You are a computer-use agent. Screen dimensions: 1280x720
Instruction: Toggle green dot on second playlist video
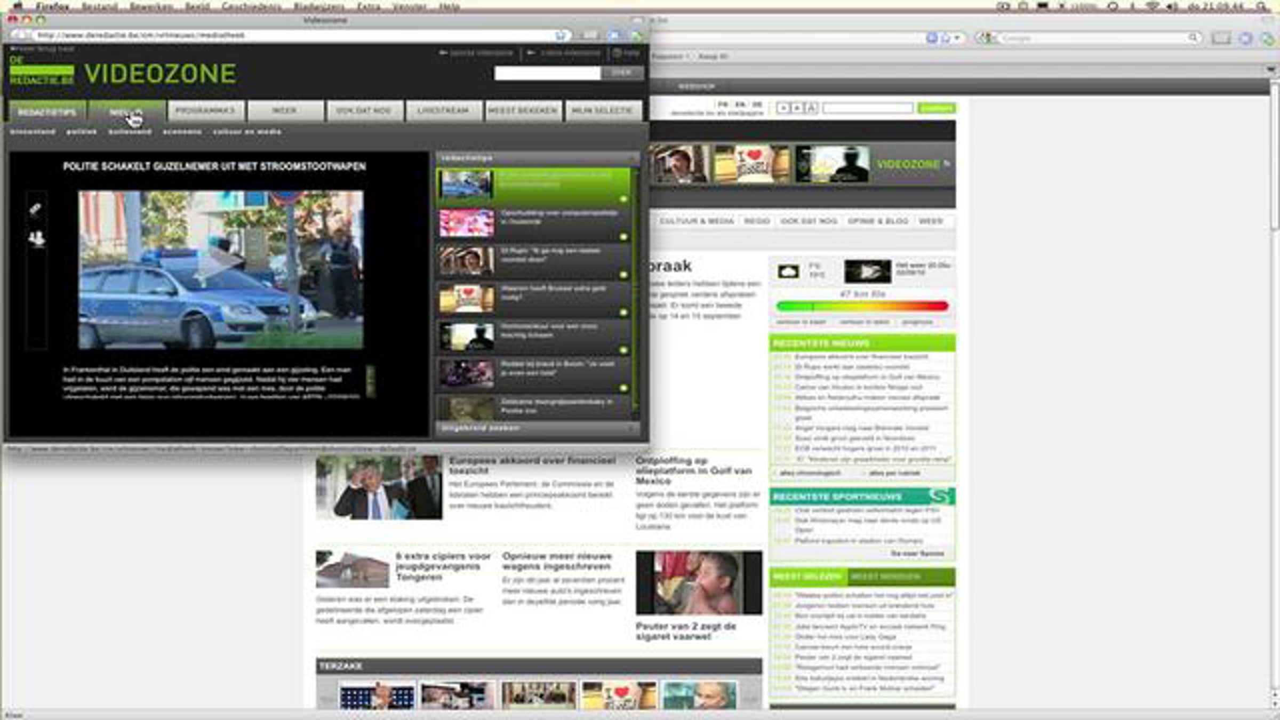[623, 237]
